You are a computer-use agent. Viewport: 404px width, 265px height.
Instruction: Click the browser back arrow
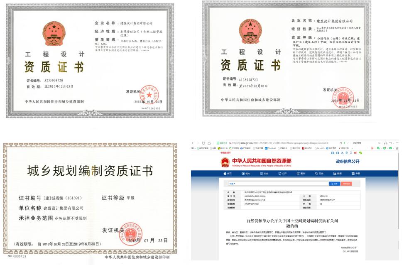193,143
